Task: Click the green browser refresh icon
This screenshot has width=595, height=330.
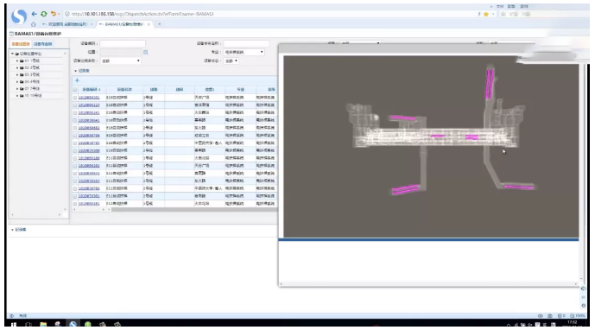Action: tap(44, 14)
